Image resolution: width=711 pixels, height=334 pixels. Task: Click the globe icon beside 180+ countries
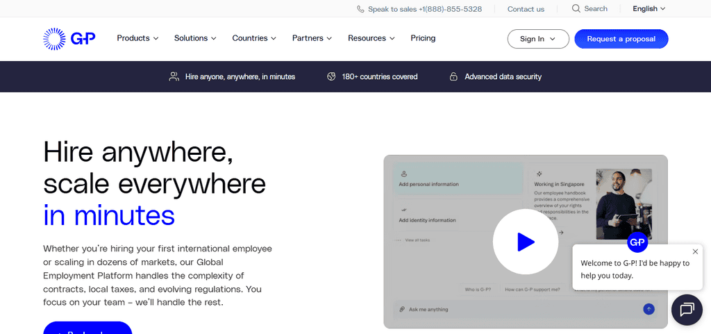click(331, 76)
